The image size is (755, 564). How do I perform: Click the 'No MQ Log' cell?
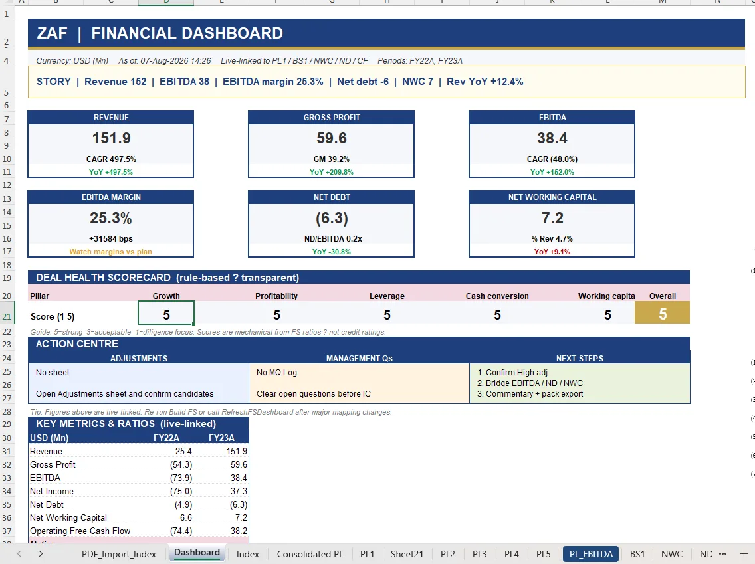click(x=276, y=373)
